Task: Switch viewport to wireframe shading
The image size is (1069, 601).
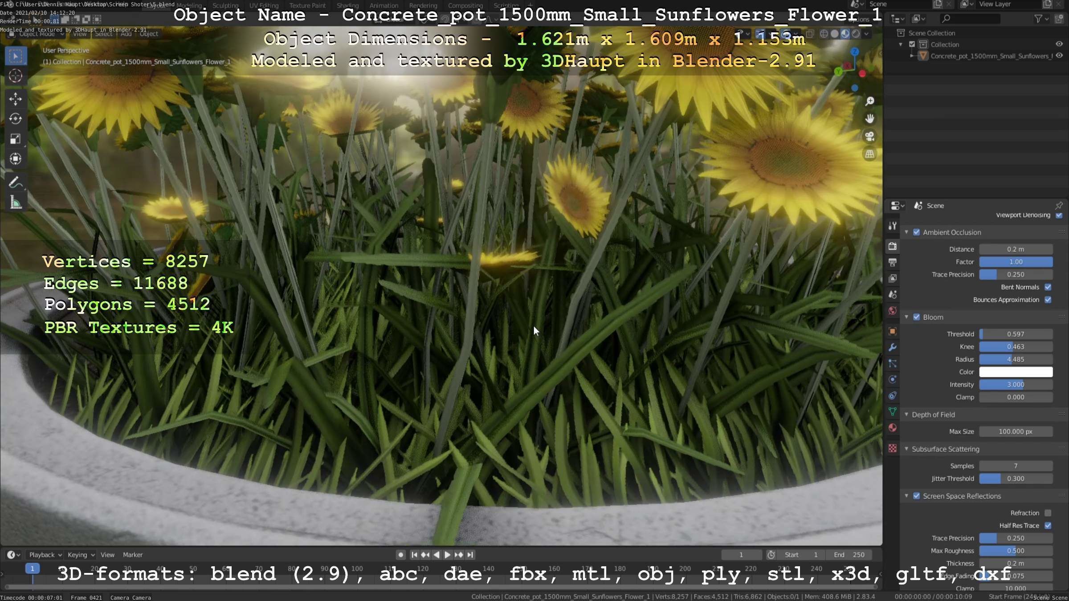Action: click(824, 33)
